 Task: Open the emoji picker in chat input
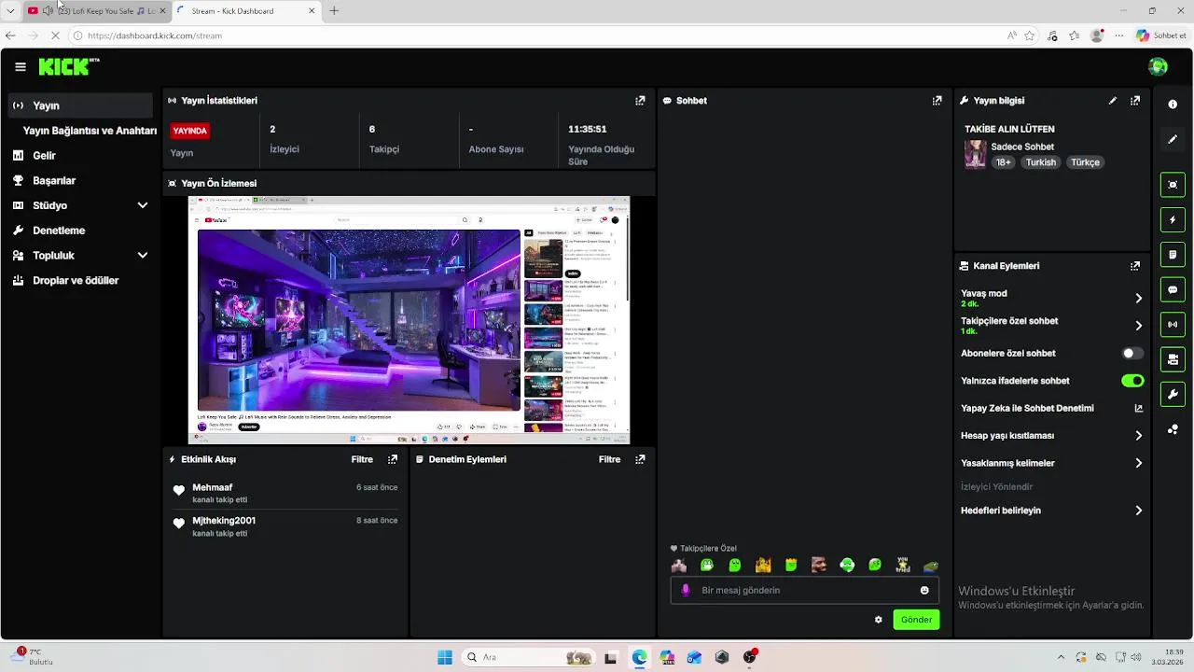pos(924,590)
